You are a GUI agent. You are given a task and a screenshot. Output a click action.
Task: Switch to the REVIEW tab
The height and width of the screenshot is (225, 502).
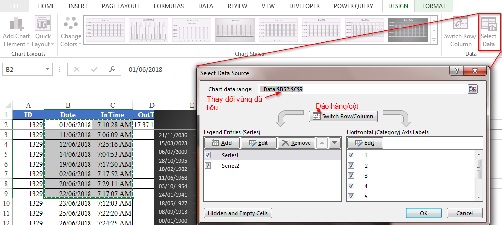237,6
